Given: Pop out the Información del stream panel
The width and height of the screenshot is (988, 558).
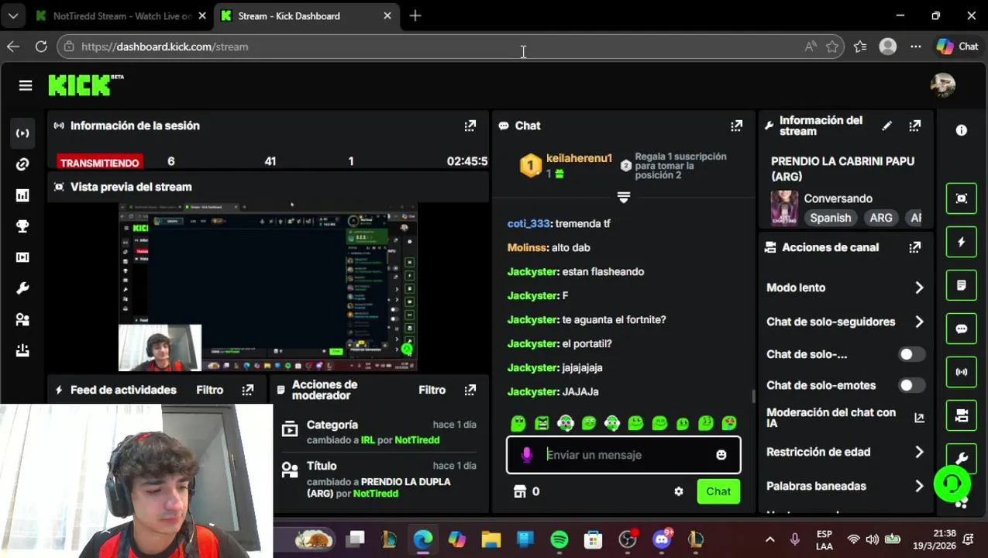Looking at the screenshot, I should pos(915,126).
